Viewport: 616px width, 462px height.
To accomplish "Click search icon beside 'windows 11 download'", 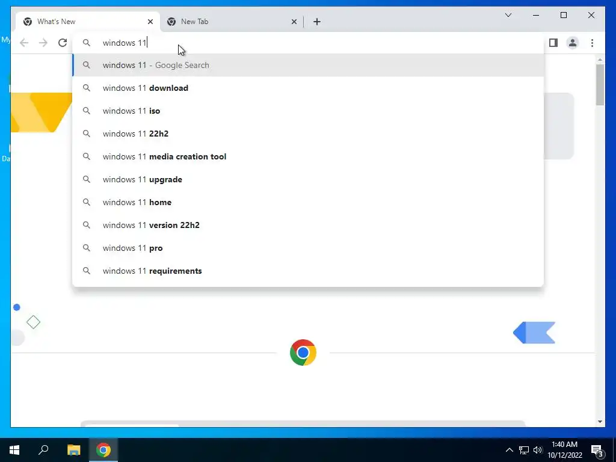I will (x=87, y=88).
